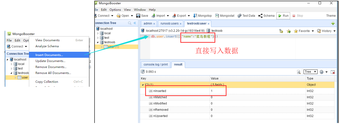Open the Edit menu in main window
The width and height of the screenshot is (339, 125).
coord(104,9)
